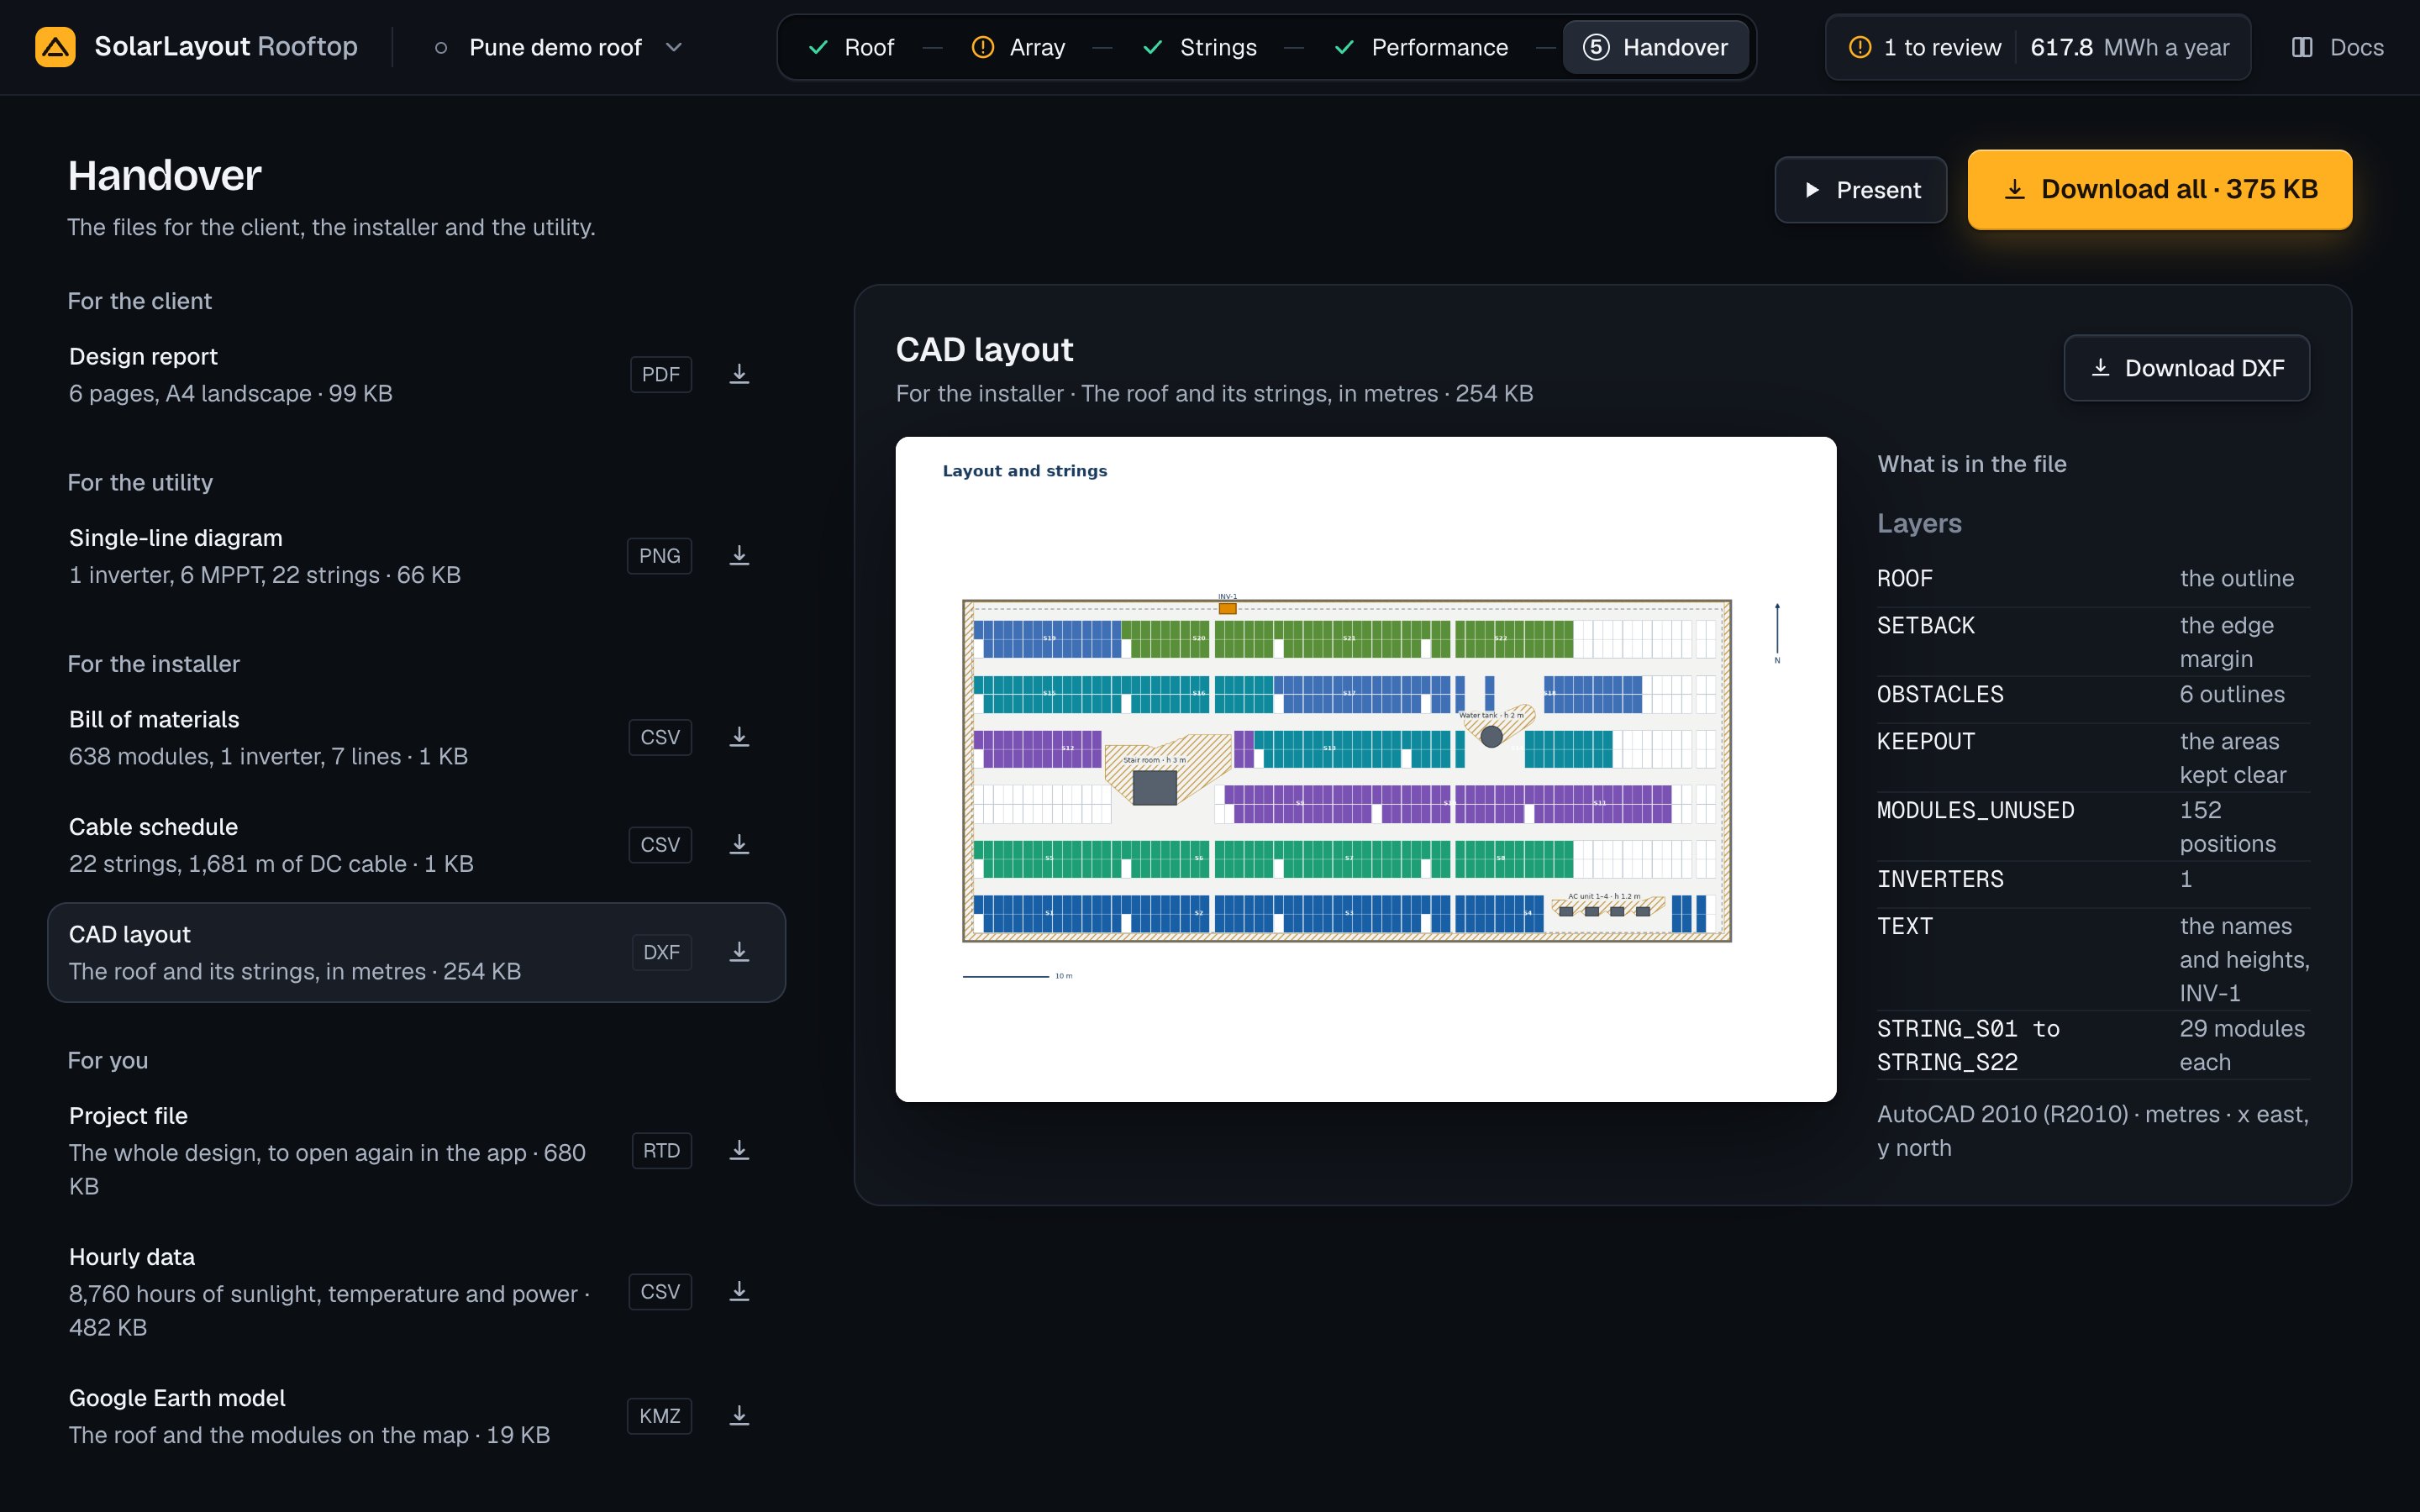Click the SolarLayout logo icon
The height and width of the screenshot is (1512, 2420).
point(55,47)
